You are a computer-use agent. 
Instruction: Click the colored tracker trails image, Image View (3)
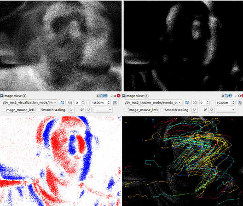click(x=183, y=161)
